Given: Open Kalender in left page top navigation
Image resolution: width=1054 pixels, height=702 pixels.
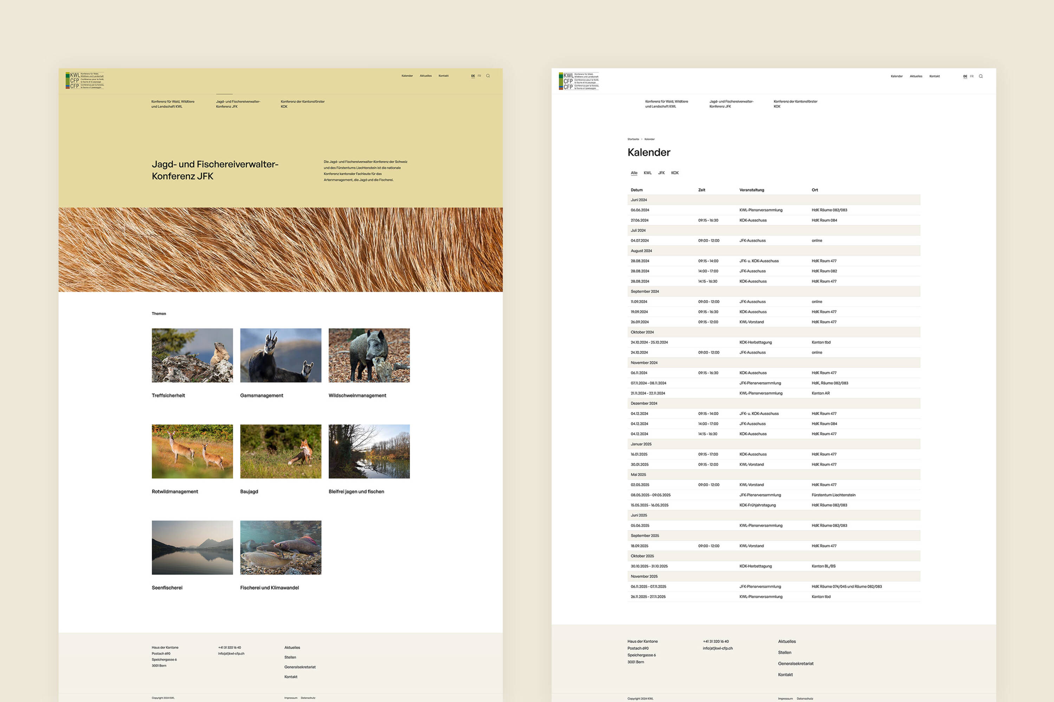Looking at the screenshot, I should click(x=407, y=76).
